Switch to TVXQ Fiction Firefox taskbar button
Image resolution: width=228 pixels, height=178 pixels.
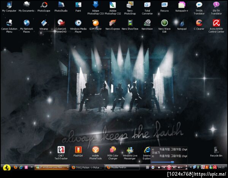[x=87, y=167]
